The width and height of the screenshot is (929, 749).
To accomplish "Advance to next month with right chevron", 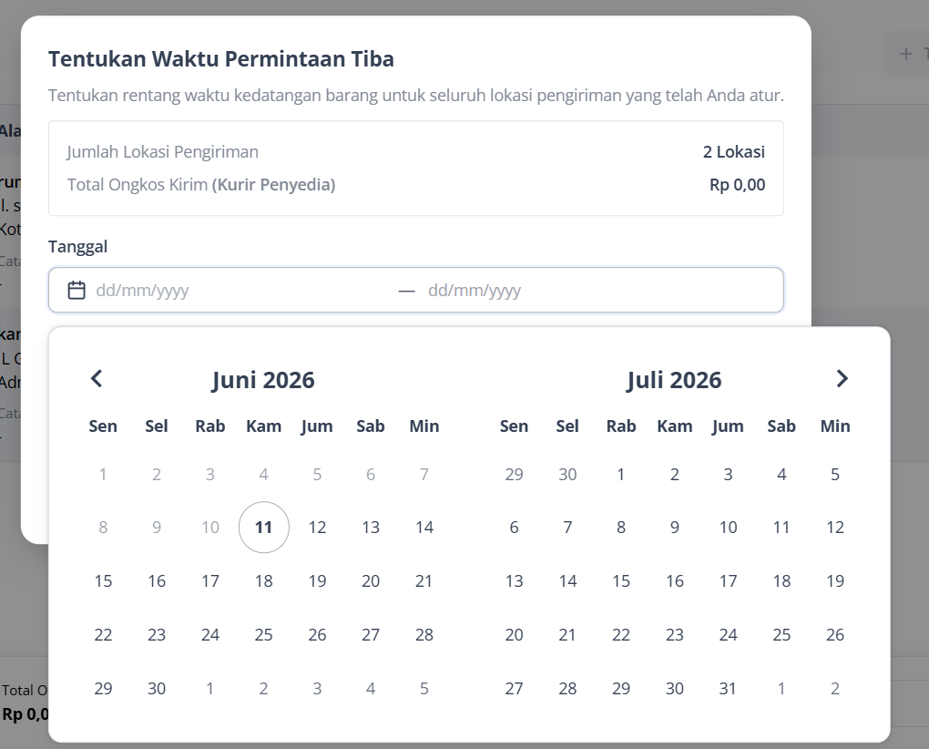I will click(842, 379).
